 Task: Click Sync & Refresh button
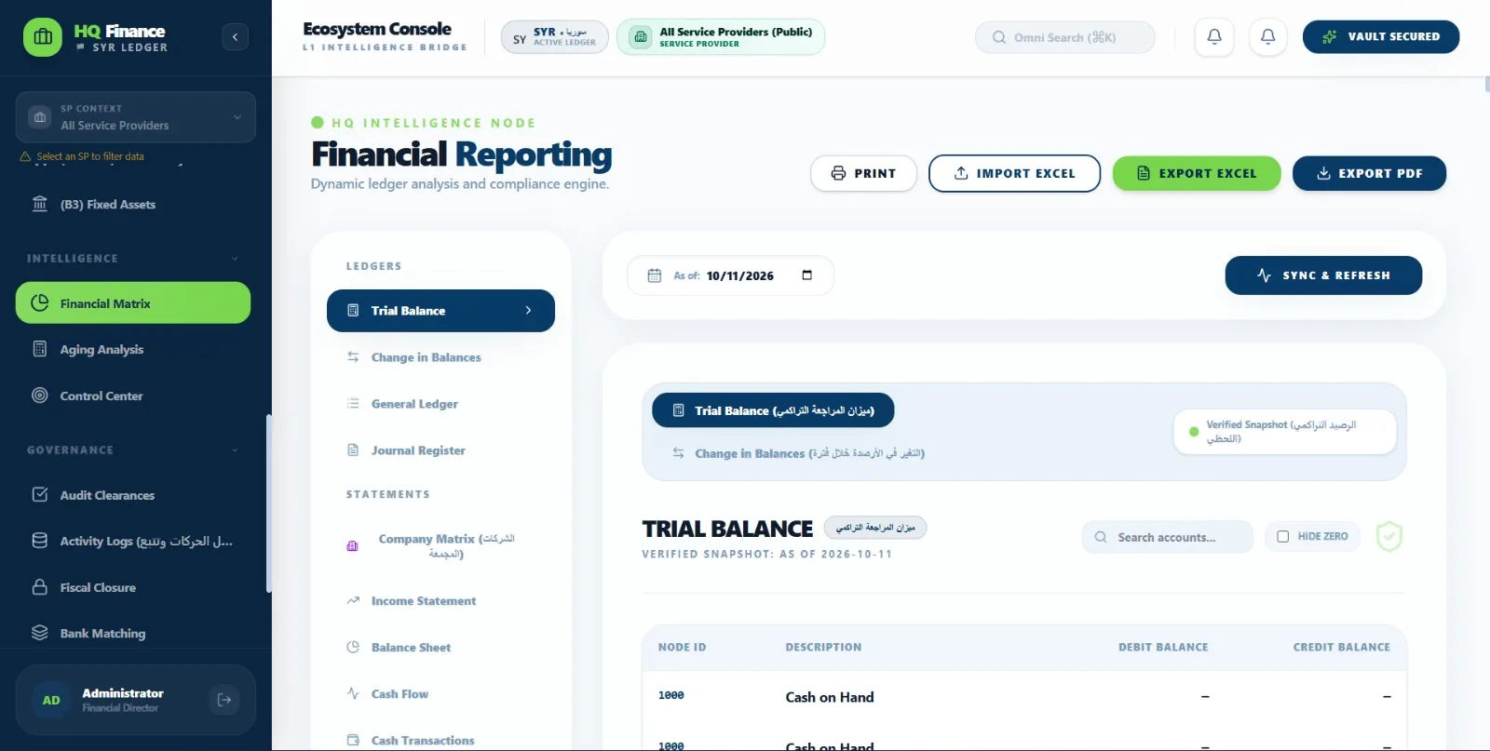[x=1323, y=275]
